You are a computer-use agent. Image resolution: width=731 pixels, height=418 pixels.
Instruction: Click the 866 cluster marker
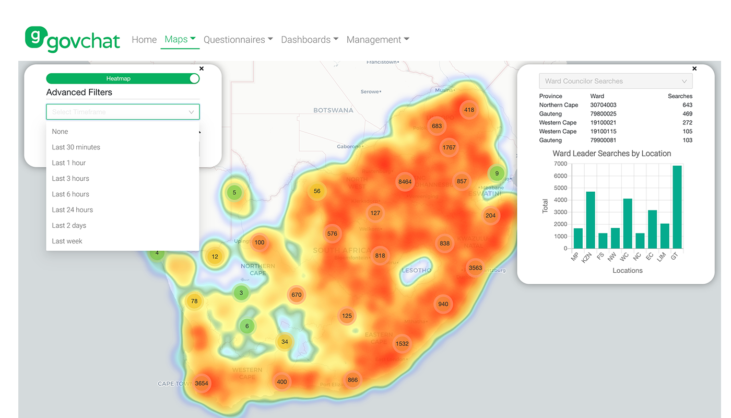click(353, 380)
